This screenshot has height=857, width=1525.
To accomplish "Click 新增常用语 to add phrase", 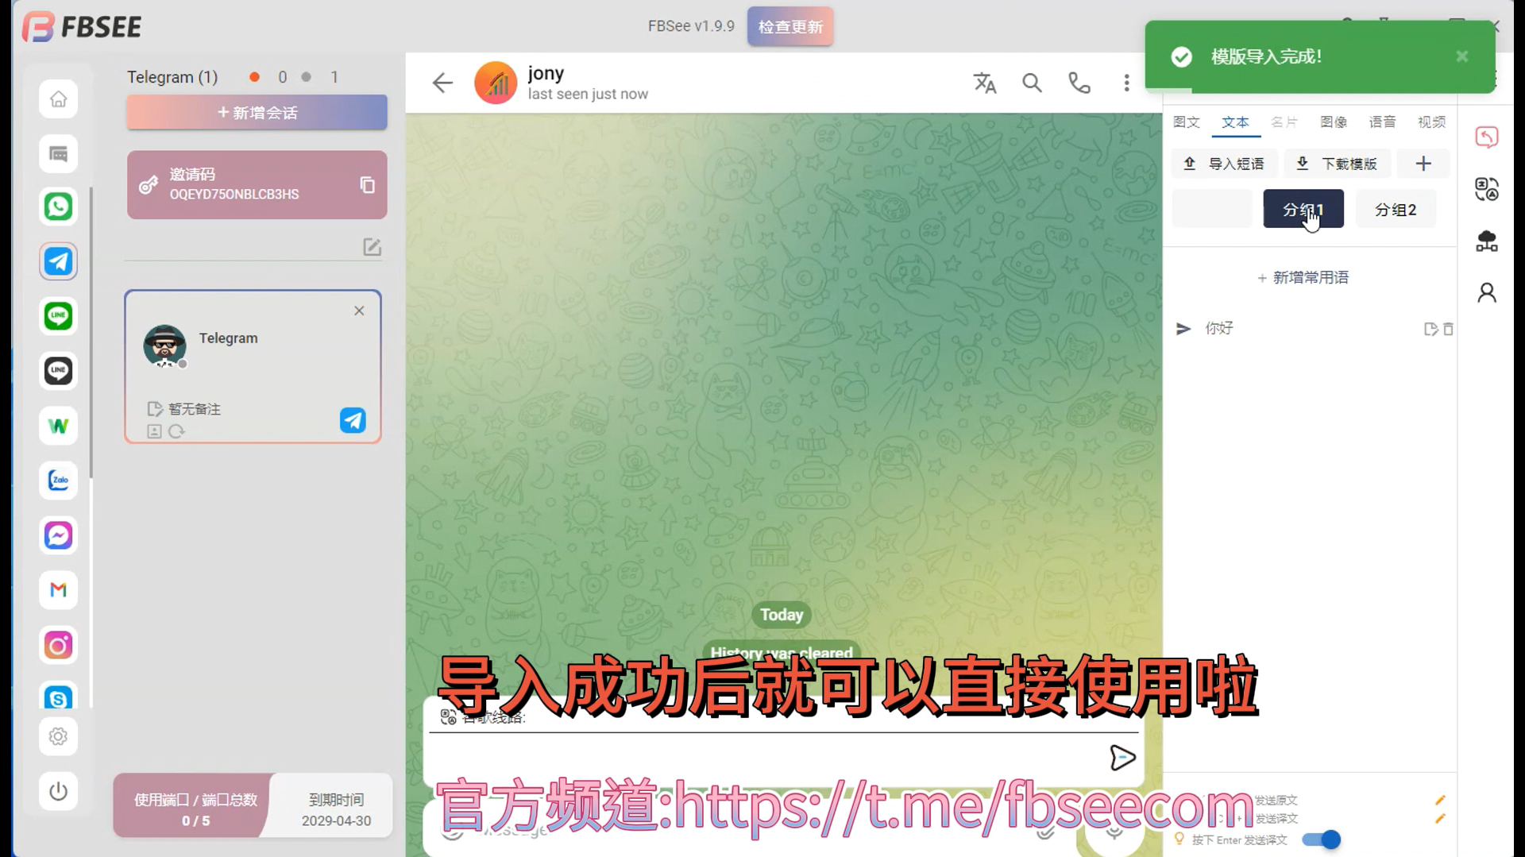I will click(1303, 277).
